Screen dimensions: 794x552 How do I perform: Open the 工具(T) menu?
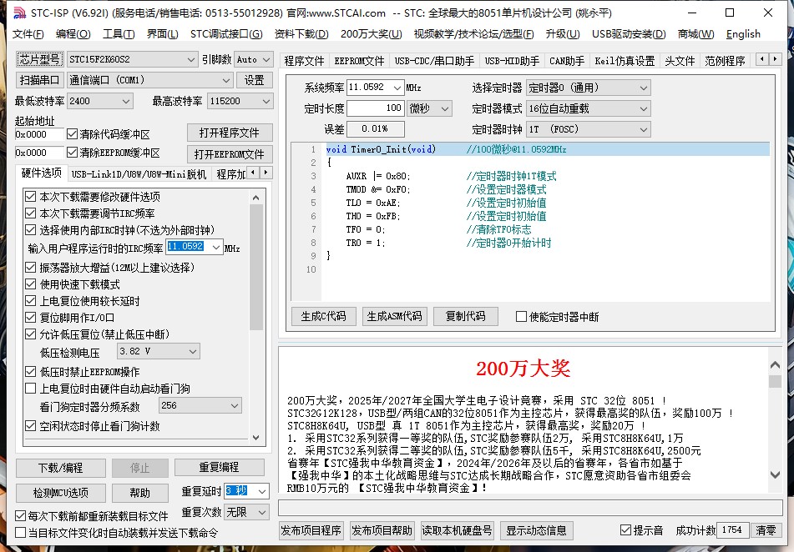point(119,34)
